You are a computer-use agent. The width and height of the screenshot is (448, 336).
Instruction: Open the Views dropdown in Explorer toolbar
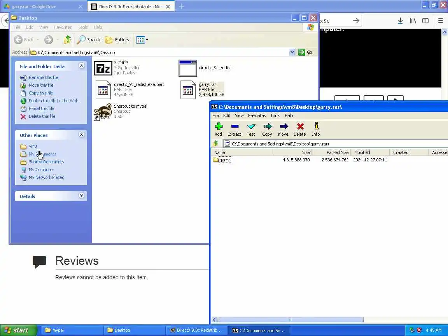point(142,39)
